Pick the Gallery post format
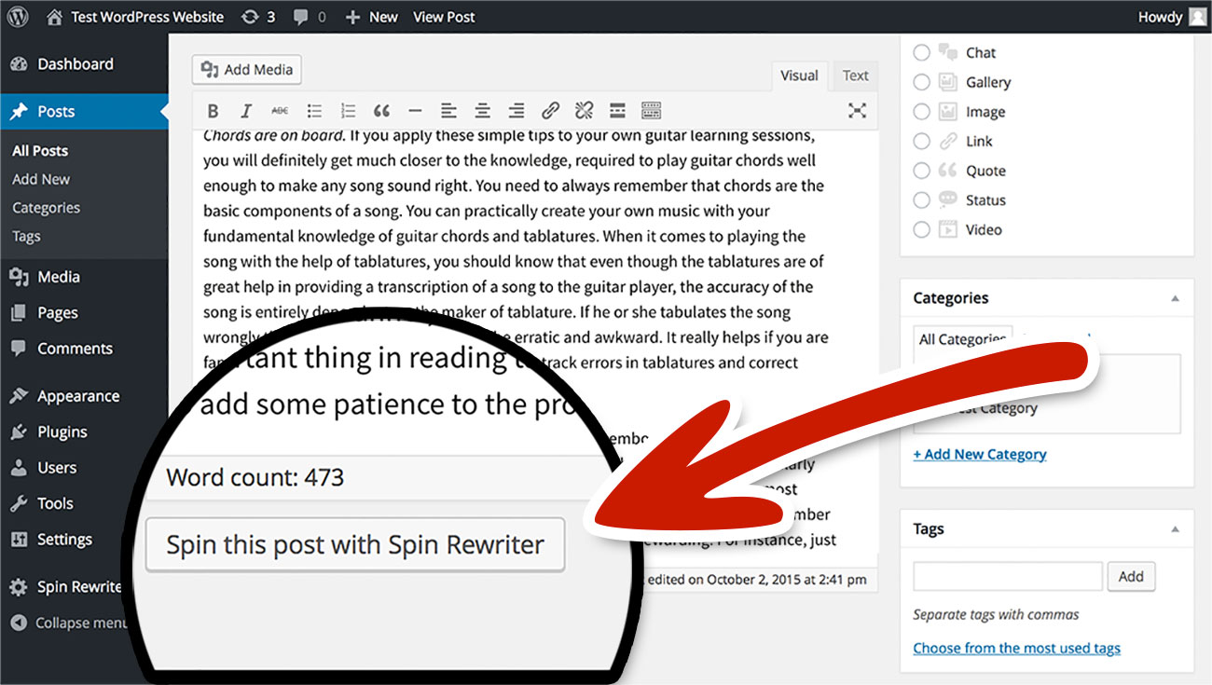The height and width of the screenshot is (685, 1212). pos(922,82)
